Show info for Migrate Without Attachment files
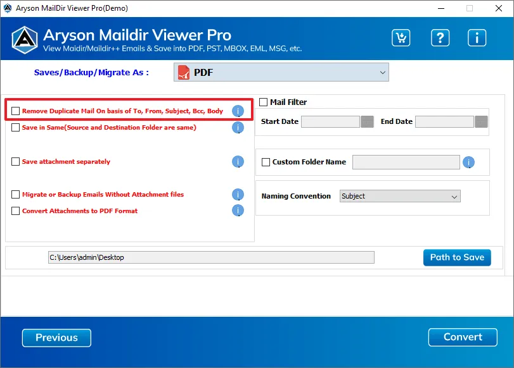 pyautogui.click(x=238, y=194)
